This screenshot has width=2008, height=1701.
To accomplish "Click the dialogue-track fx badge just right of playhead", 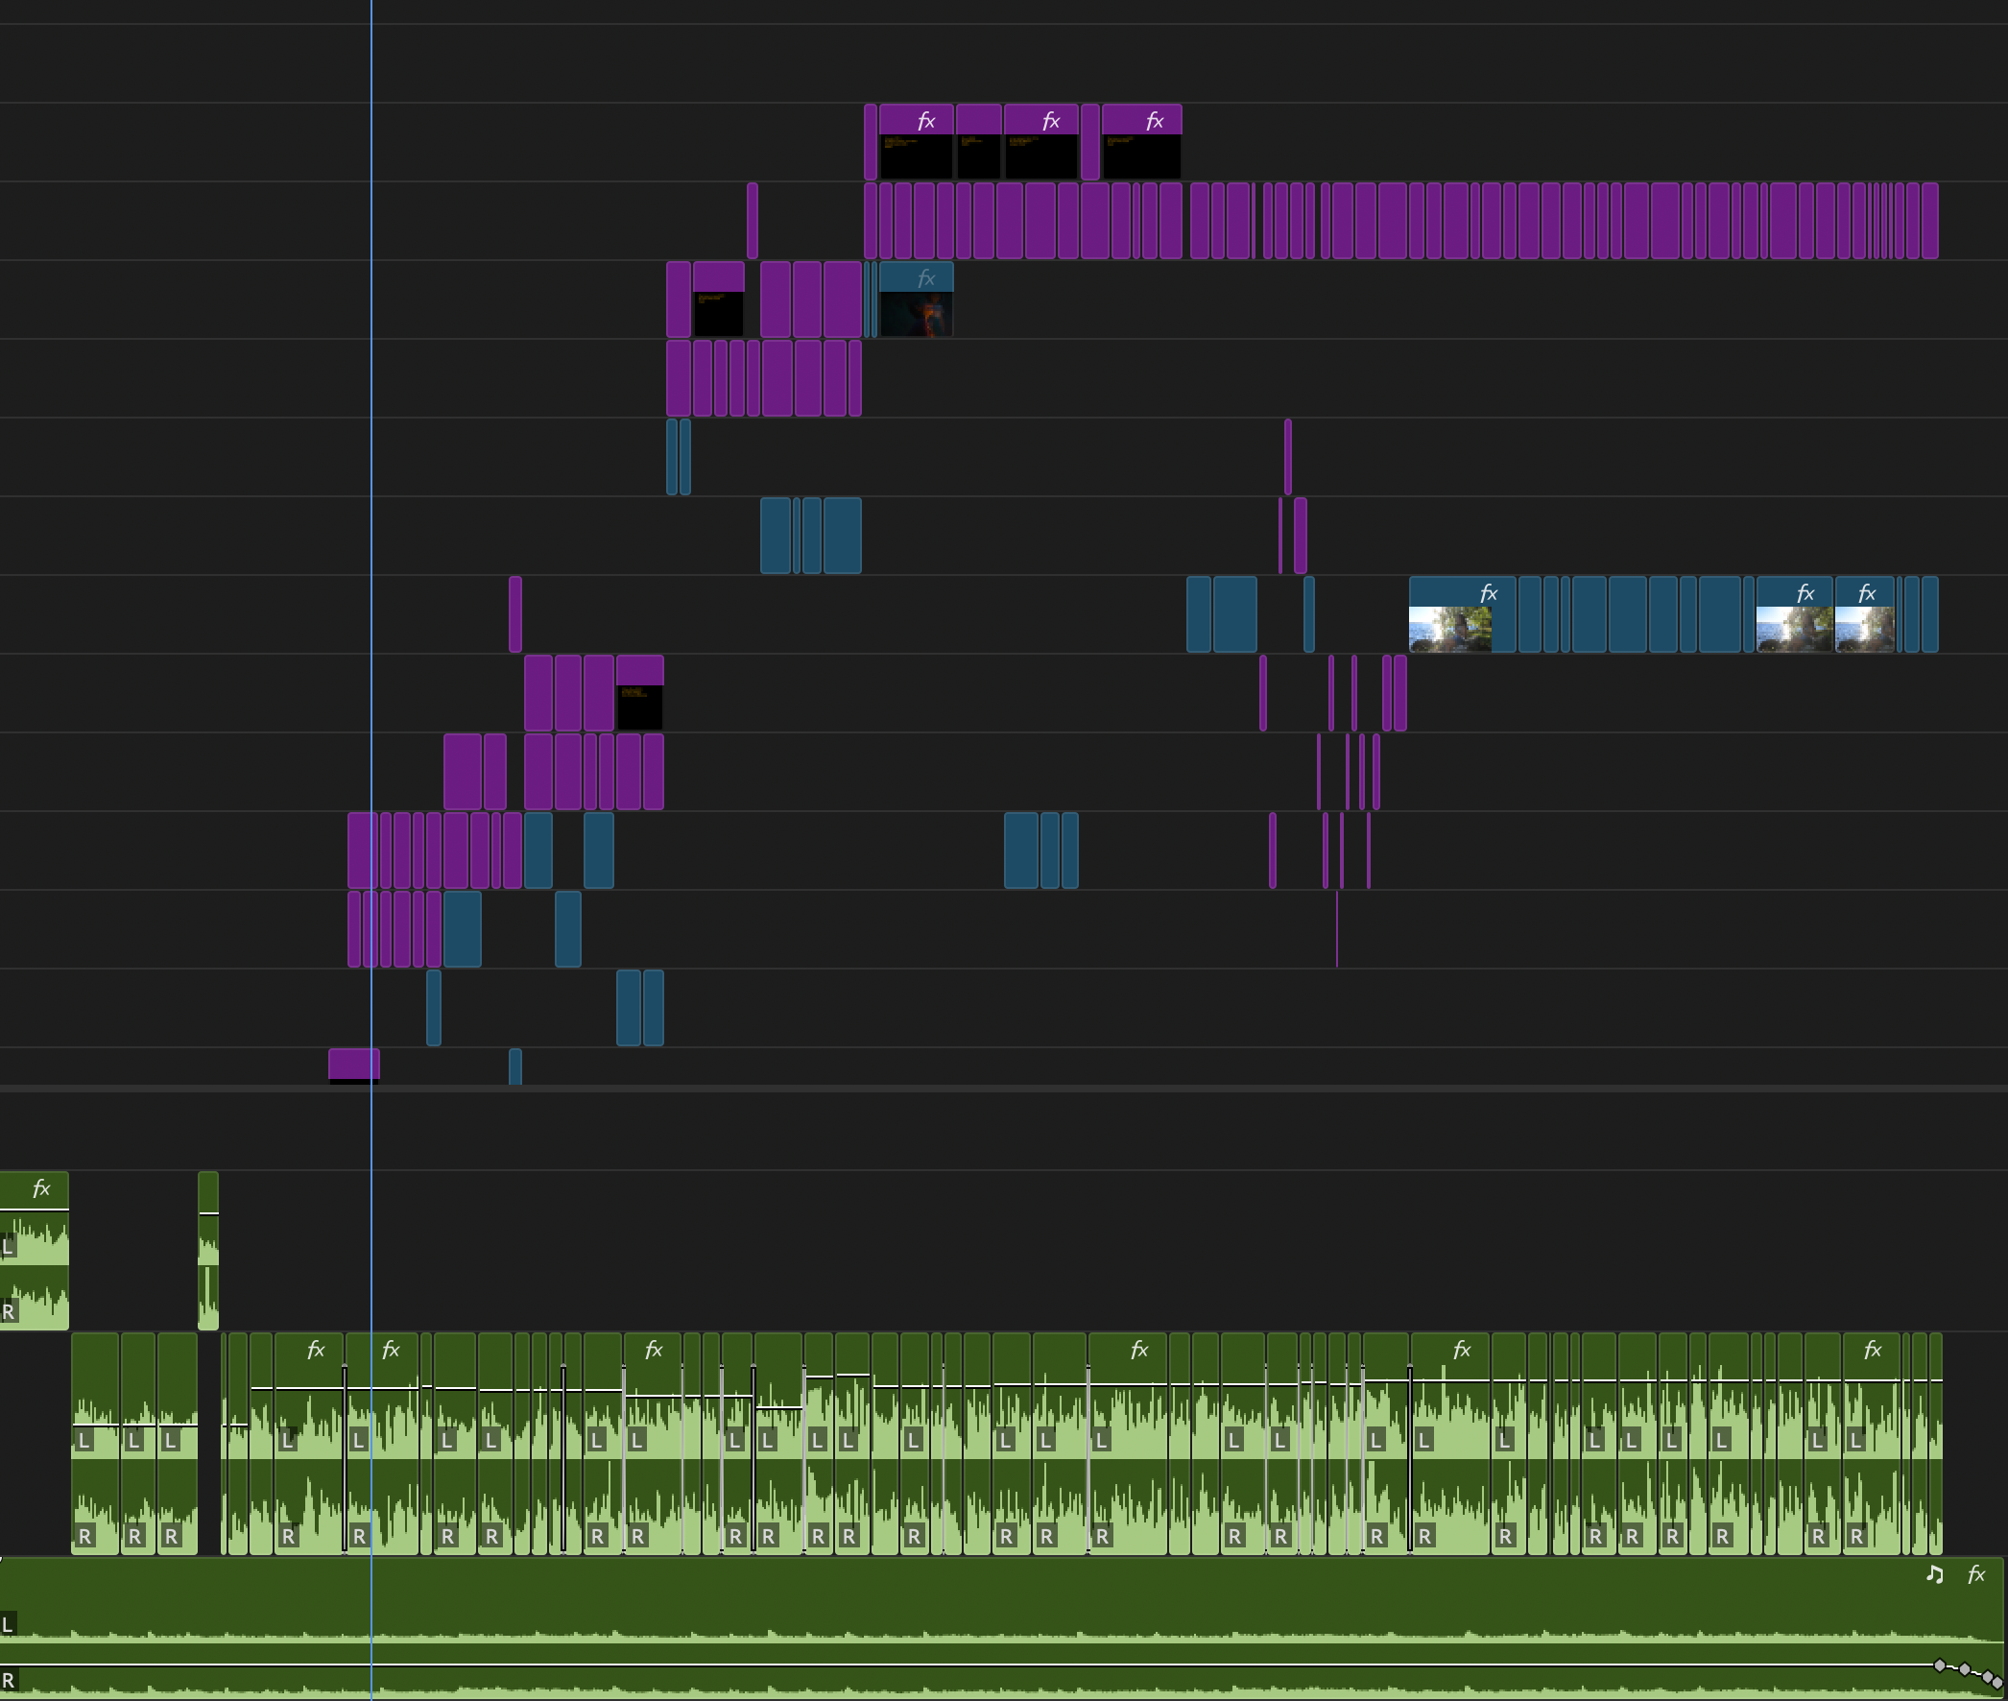I will [x=390, y=1350].
